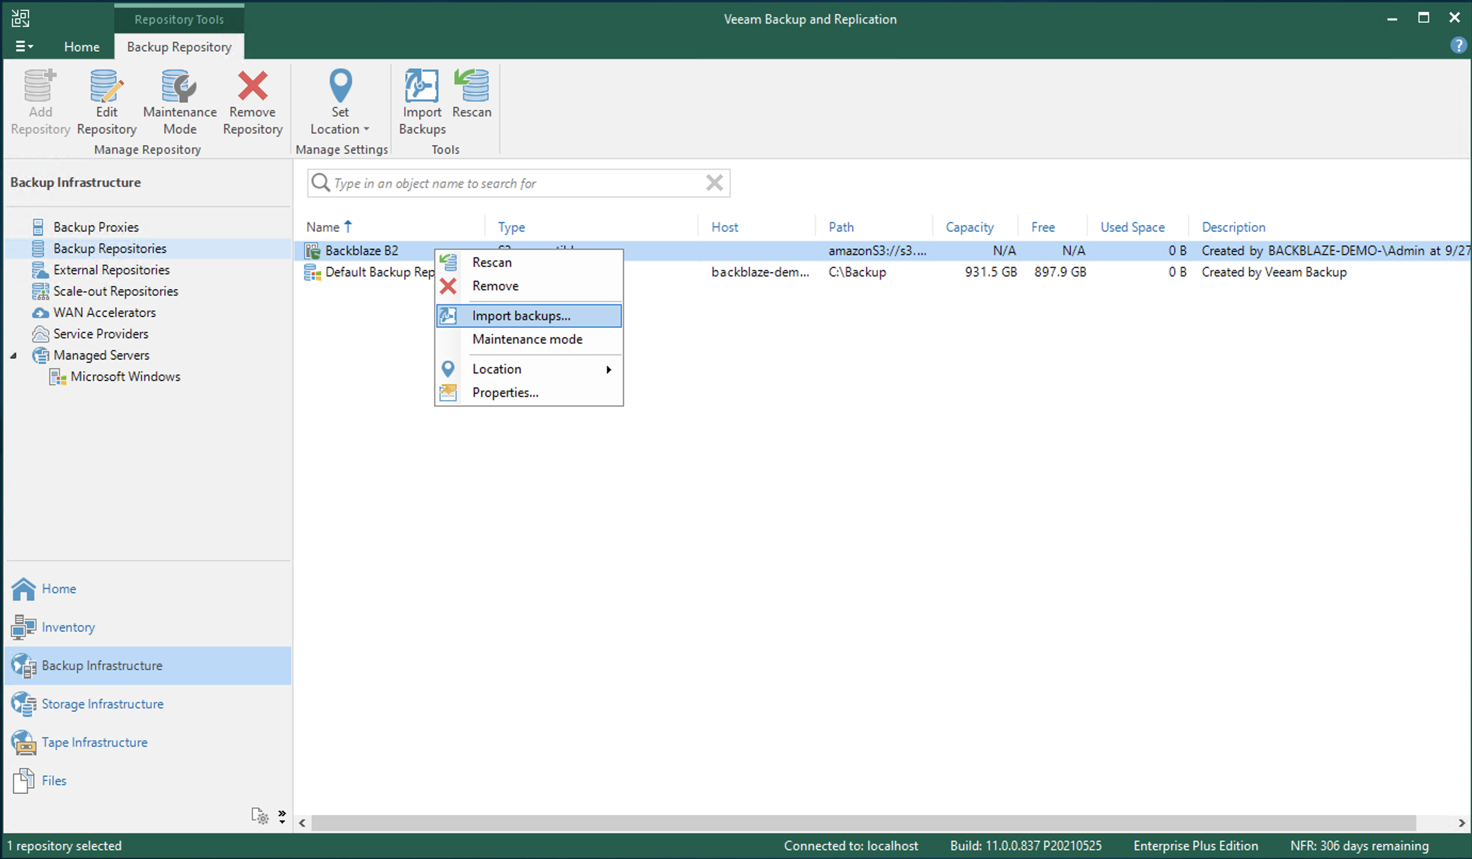Open the Set Location dropdown in the ribbon
This screenshot has height=859, width=1472.
[x=340, y=102]
